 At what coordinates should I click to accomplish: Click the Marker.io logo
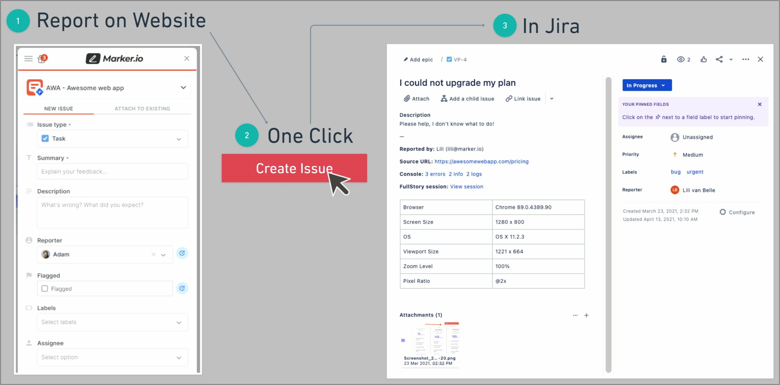[x=115, y=59]
